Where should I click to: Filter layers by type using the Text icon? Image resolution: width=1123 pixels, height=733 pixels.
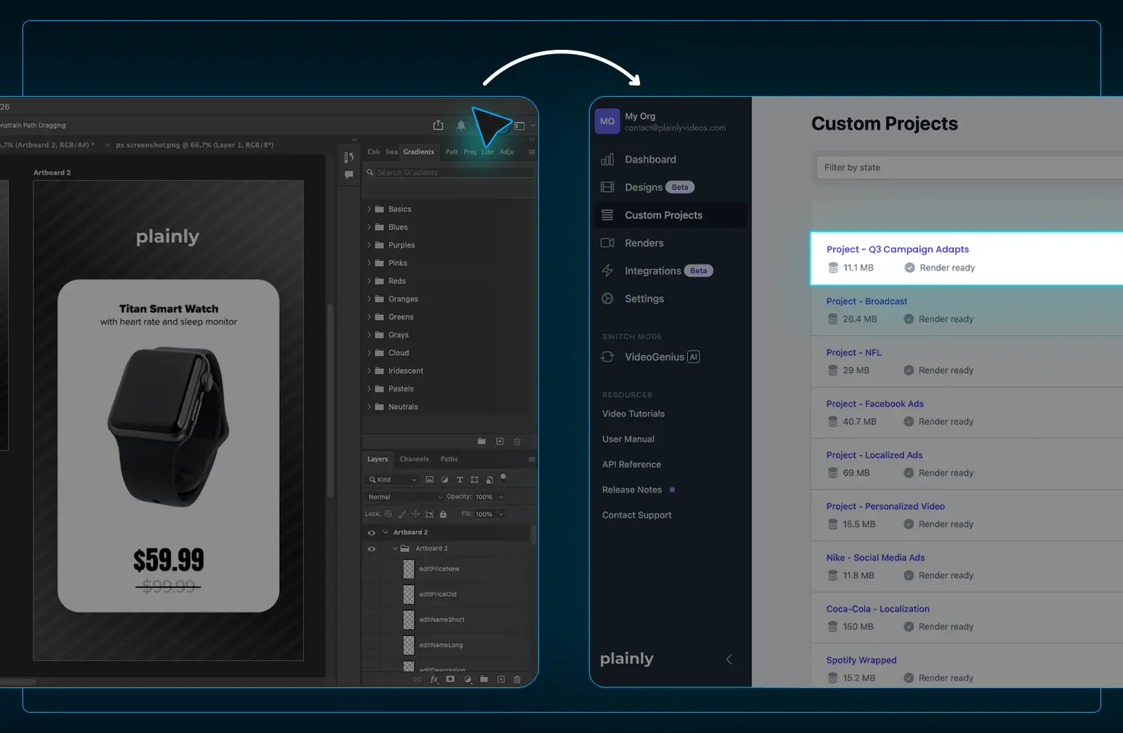460,480
